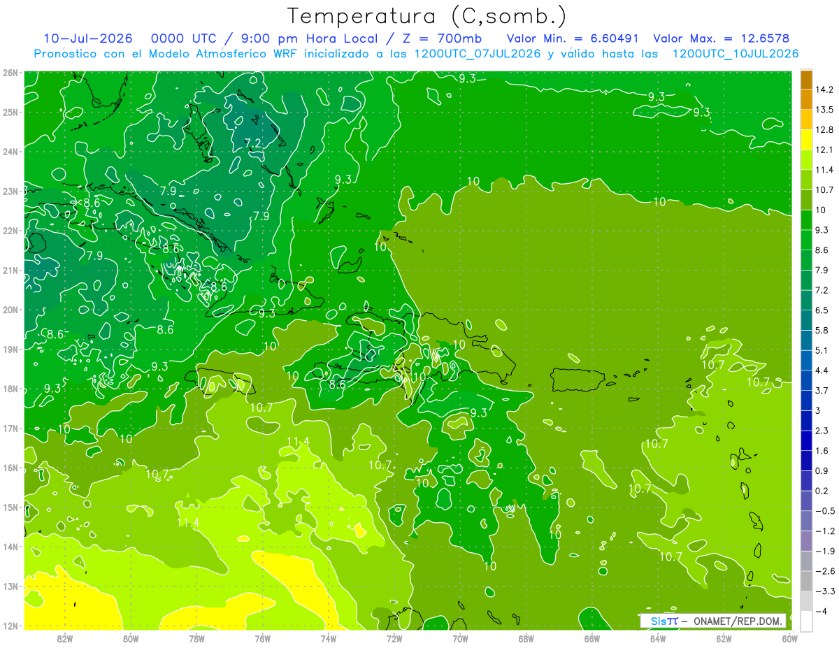Click the 26N latitude axis label

tap(10, 73)
